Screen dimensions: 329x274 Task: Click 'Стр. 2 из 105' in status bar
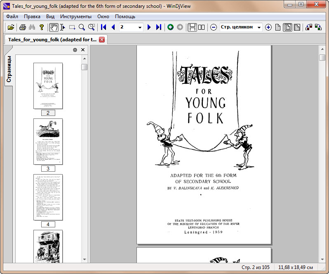tap(255, 267)
